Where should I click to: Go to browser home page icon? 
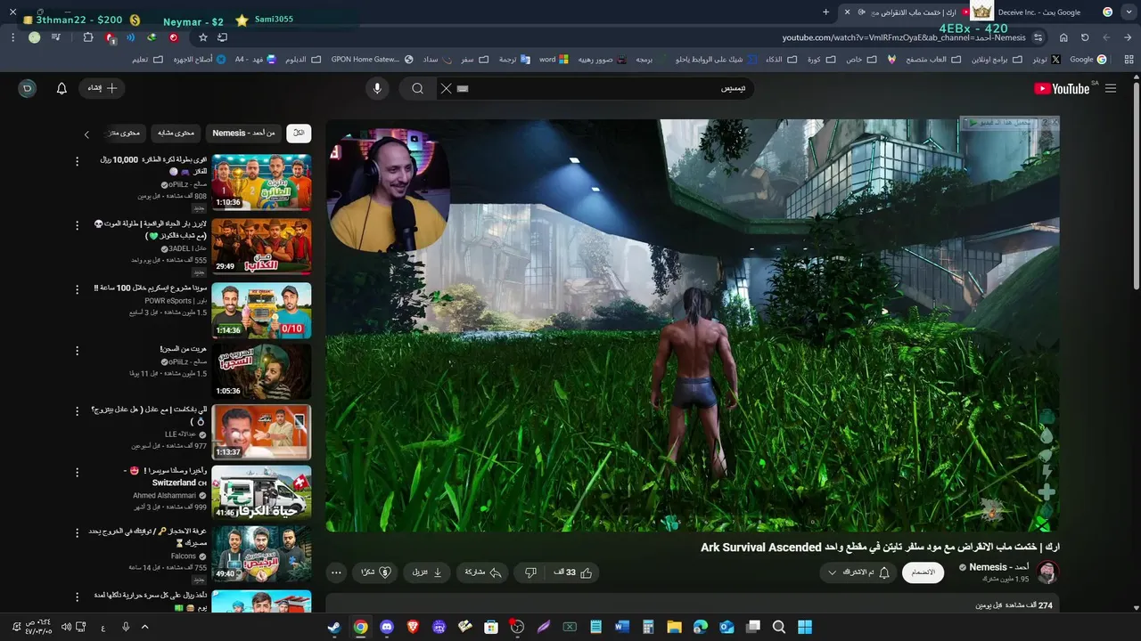1063,37
